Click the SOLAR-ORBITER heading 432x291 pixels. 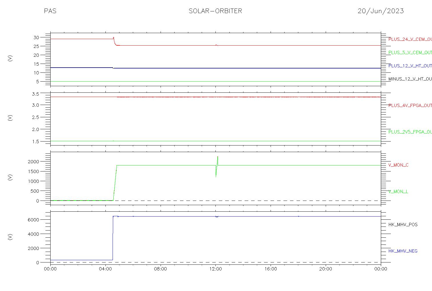[215, 11]
